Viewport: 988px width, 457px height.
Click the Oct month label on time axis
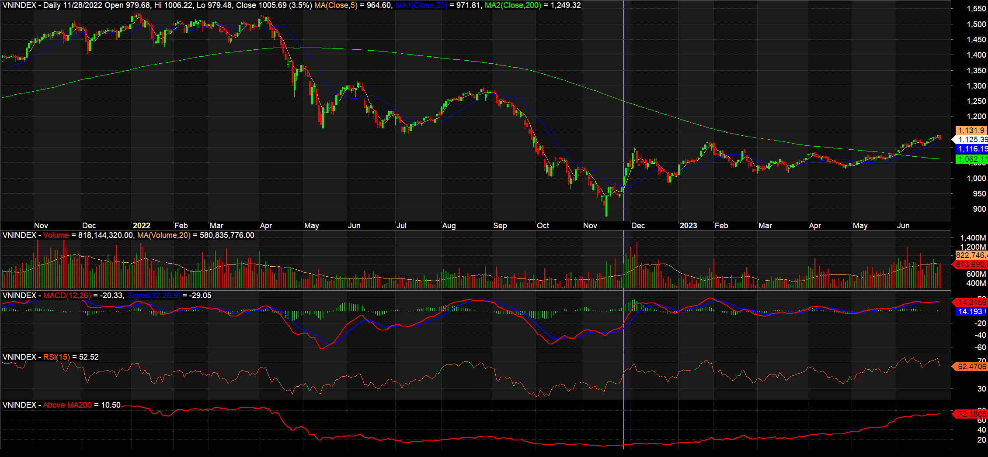pyautogui.click(x=543, y=226)
